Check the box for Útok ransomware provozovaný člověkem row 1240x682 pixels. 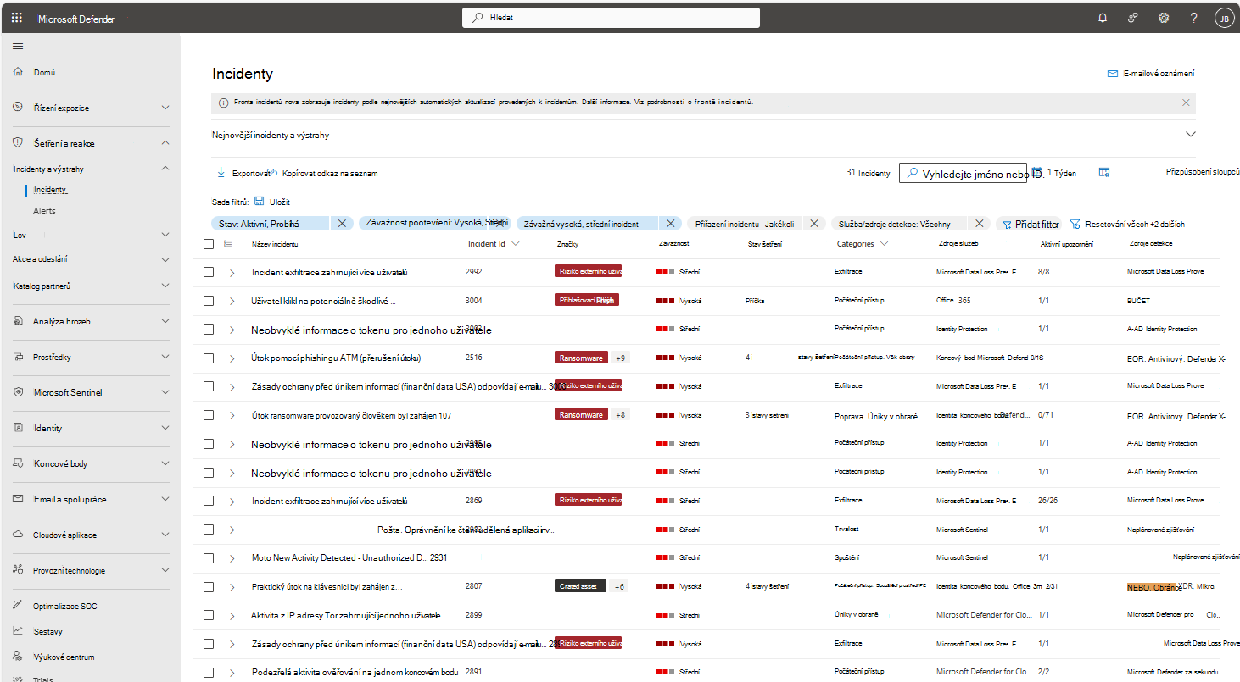pos(209,415)
